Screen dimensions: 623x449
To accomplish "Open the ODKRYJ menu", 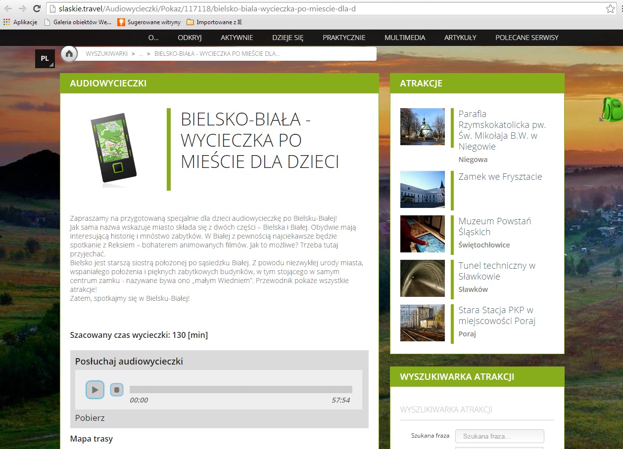I will [x=190, y=38].
